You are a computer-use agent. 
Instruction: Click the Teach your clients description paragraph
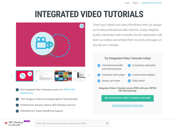[127, 35]
